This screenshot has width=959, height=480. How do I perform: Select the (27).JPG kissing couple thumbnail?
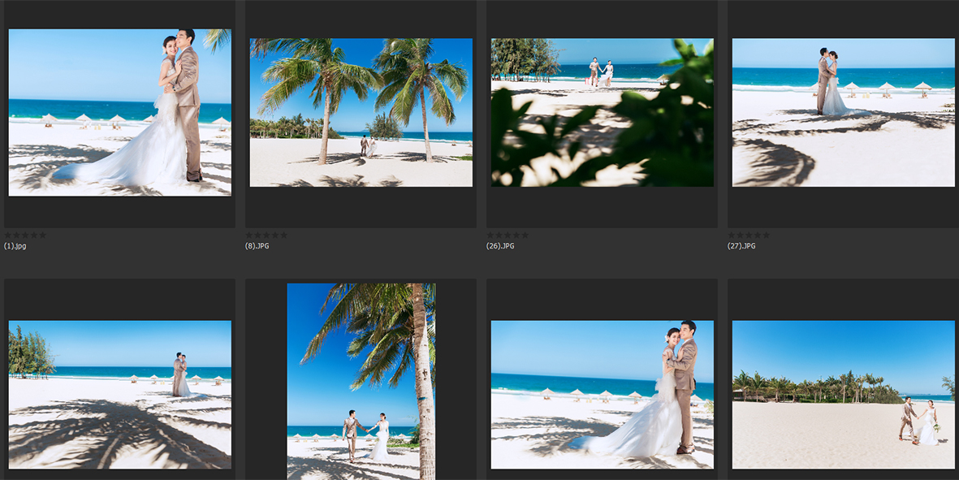pos(844,113)
